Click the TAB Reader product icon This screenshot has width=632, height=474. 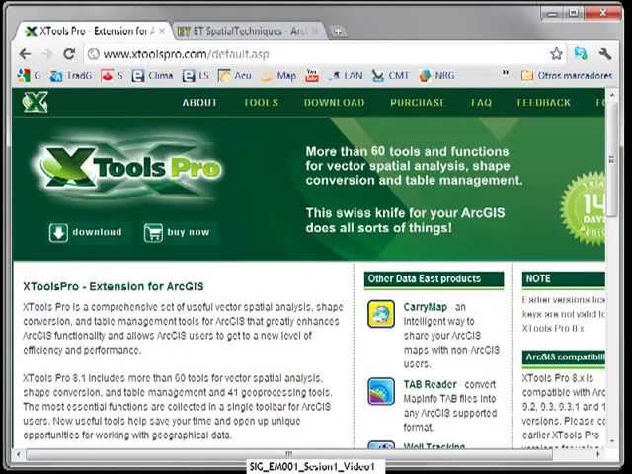[381, 391]
